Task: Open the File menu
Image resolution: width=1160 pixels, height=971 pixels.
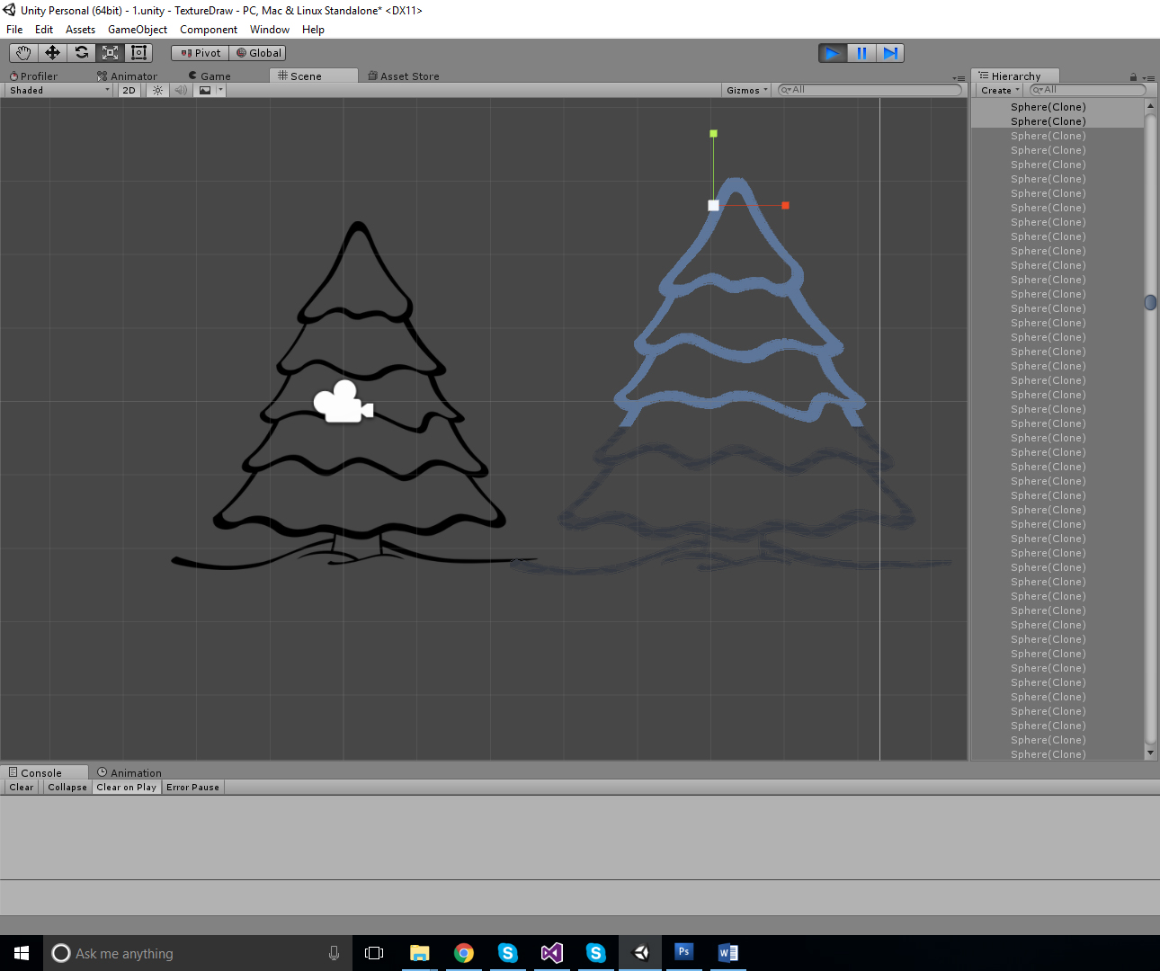Action: tap(14, 30)
